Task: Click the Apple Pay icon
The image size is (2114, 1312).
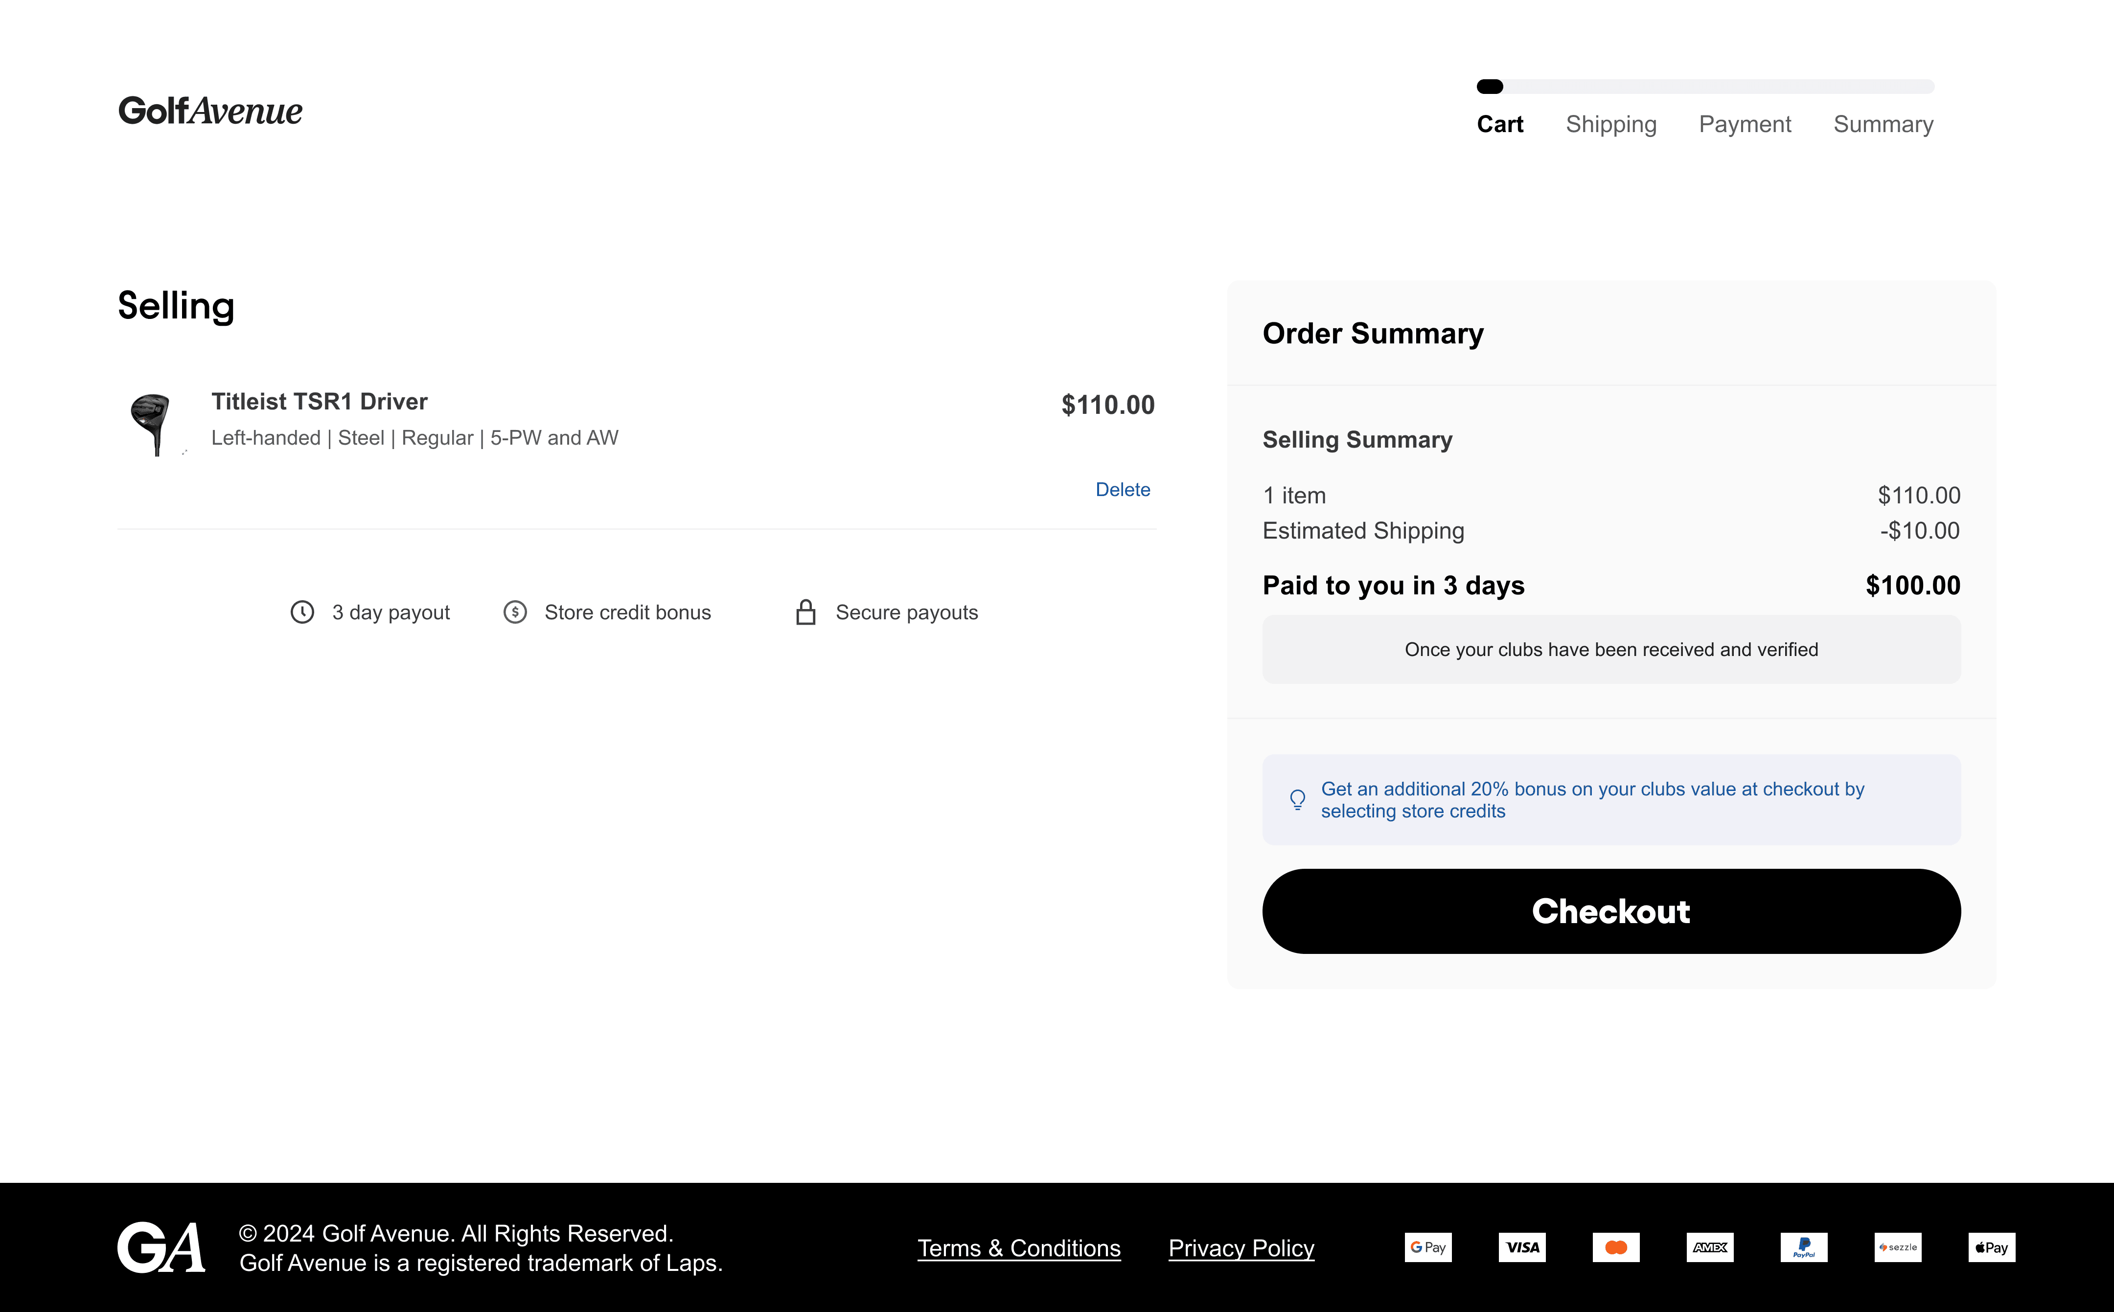Action: 1992,1248
